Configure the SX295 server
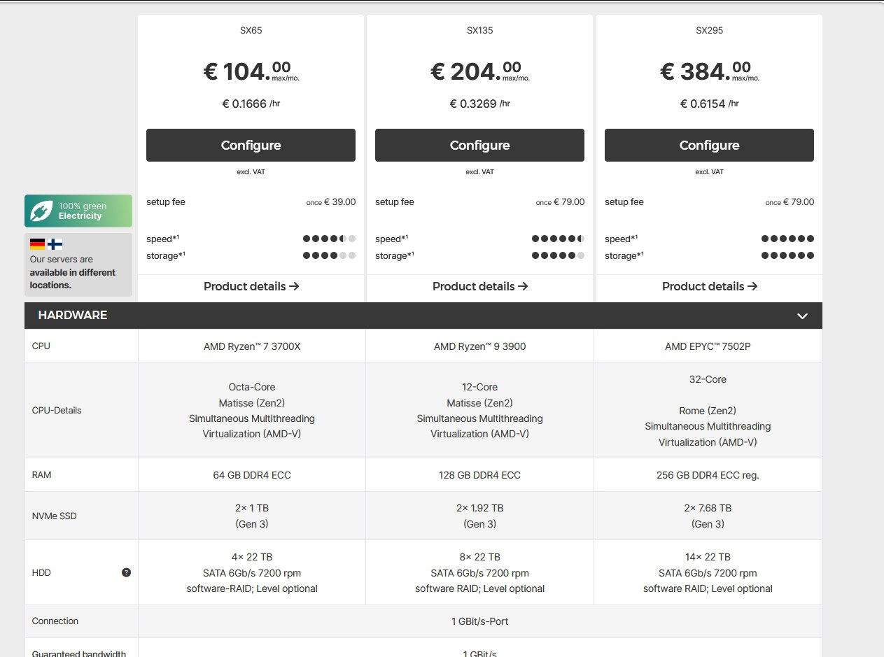 (709, 145)
